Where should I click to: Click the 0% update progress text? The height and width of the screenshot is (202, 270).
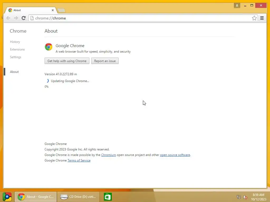coord(46,87)
